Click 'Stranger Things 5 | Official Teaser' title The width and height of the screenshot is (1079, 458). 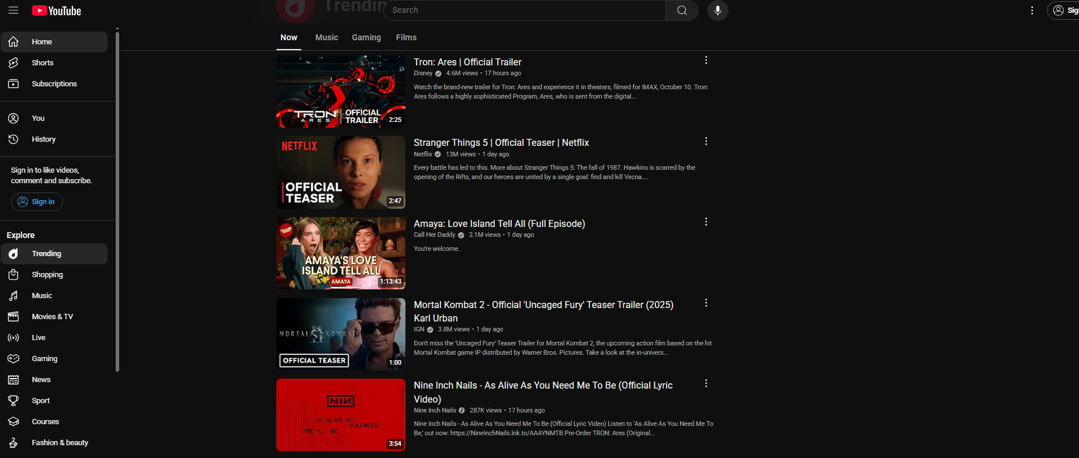tap(501, 142)
